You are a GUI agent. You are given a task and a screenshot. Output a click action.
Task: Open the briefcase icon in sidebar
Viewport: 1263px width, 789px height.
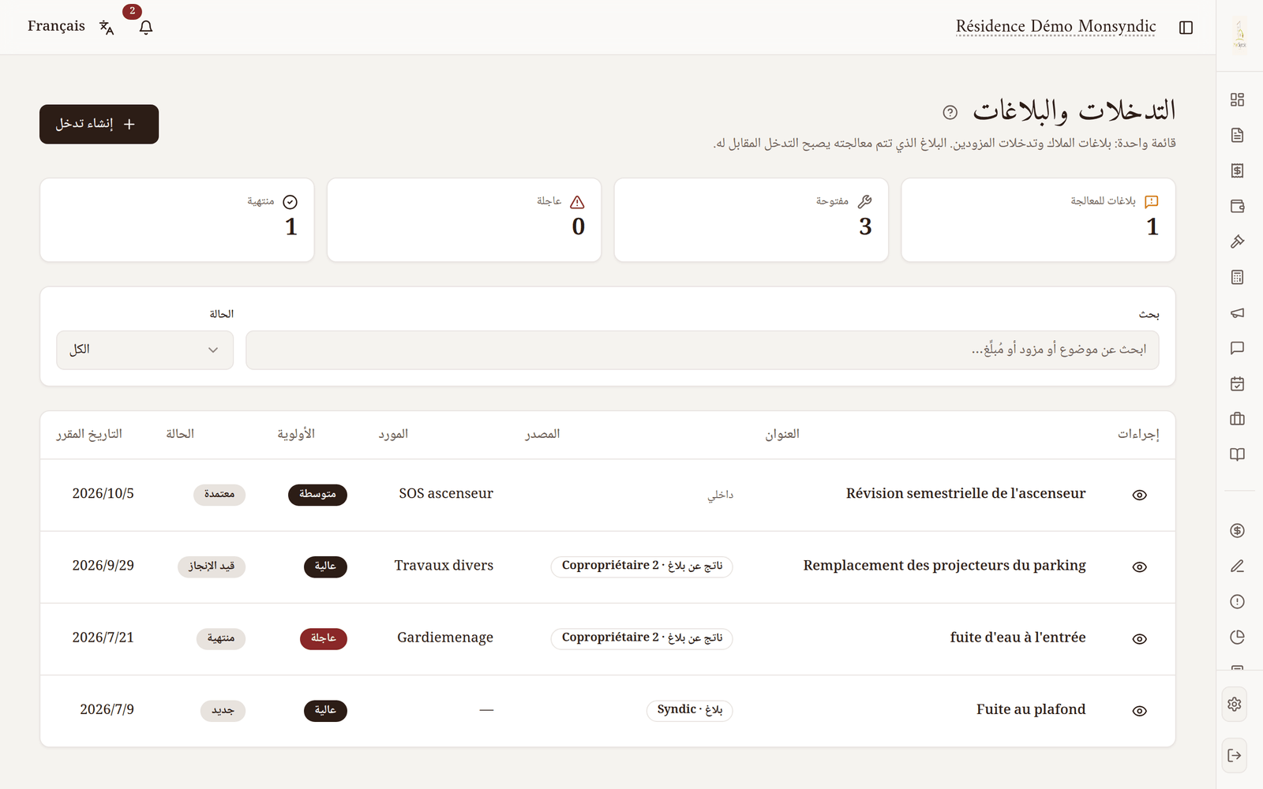pyautogui.click(x=1237, y=419)
